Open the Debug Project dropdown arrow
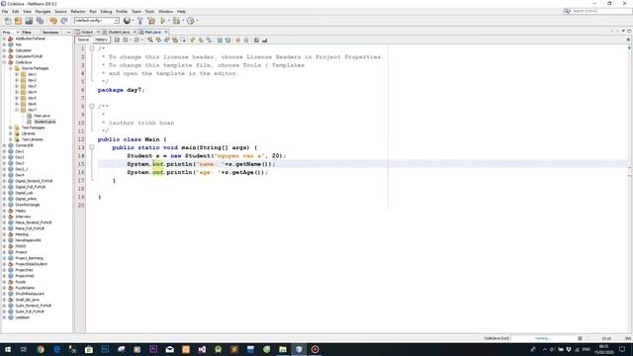 point(183,21)
